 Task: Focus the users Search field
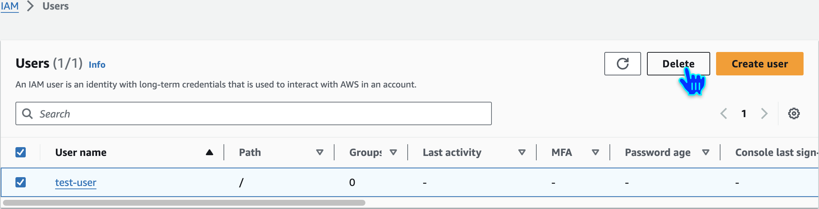[x=257, y=113]
